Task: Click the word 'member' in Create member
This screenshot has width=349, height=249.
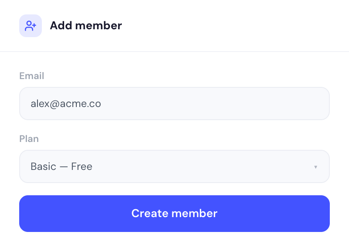Action: click(x=194, y=214)
